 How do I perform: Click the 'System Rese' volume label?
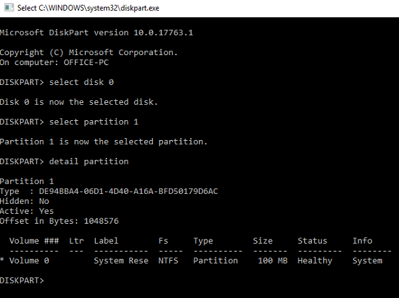(121, 261)
